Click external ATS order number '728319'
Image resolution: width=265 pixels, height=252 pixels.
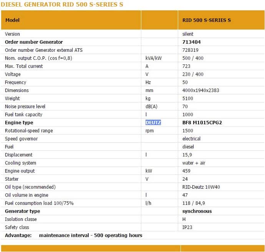pos(190,50)
